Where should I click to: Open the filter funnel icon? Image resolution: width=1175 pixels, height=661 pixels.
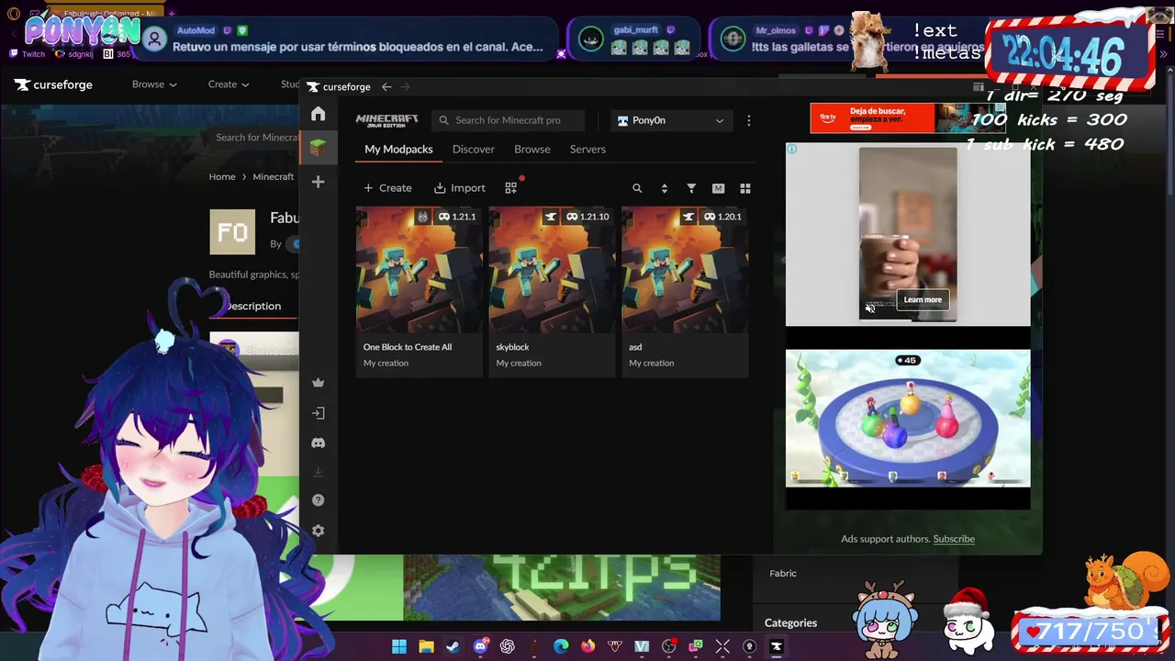(x=691, y=188)
